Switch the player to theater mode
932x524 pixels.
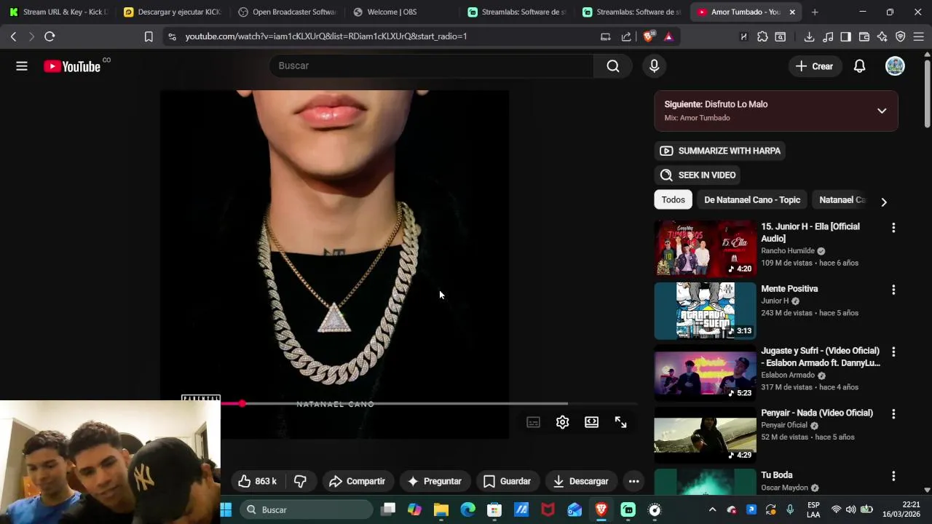point(591,422)
